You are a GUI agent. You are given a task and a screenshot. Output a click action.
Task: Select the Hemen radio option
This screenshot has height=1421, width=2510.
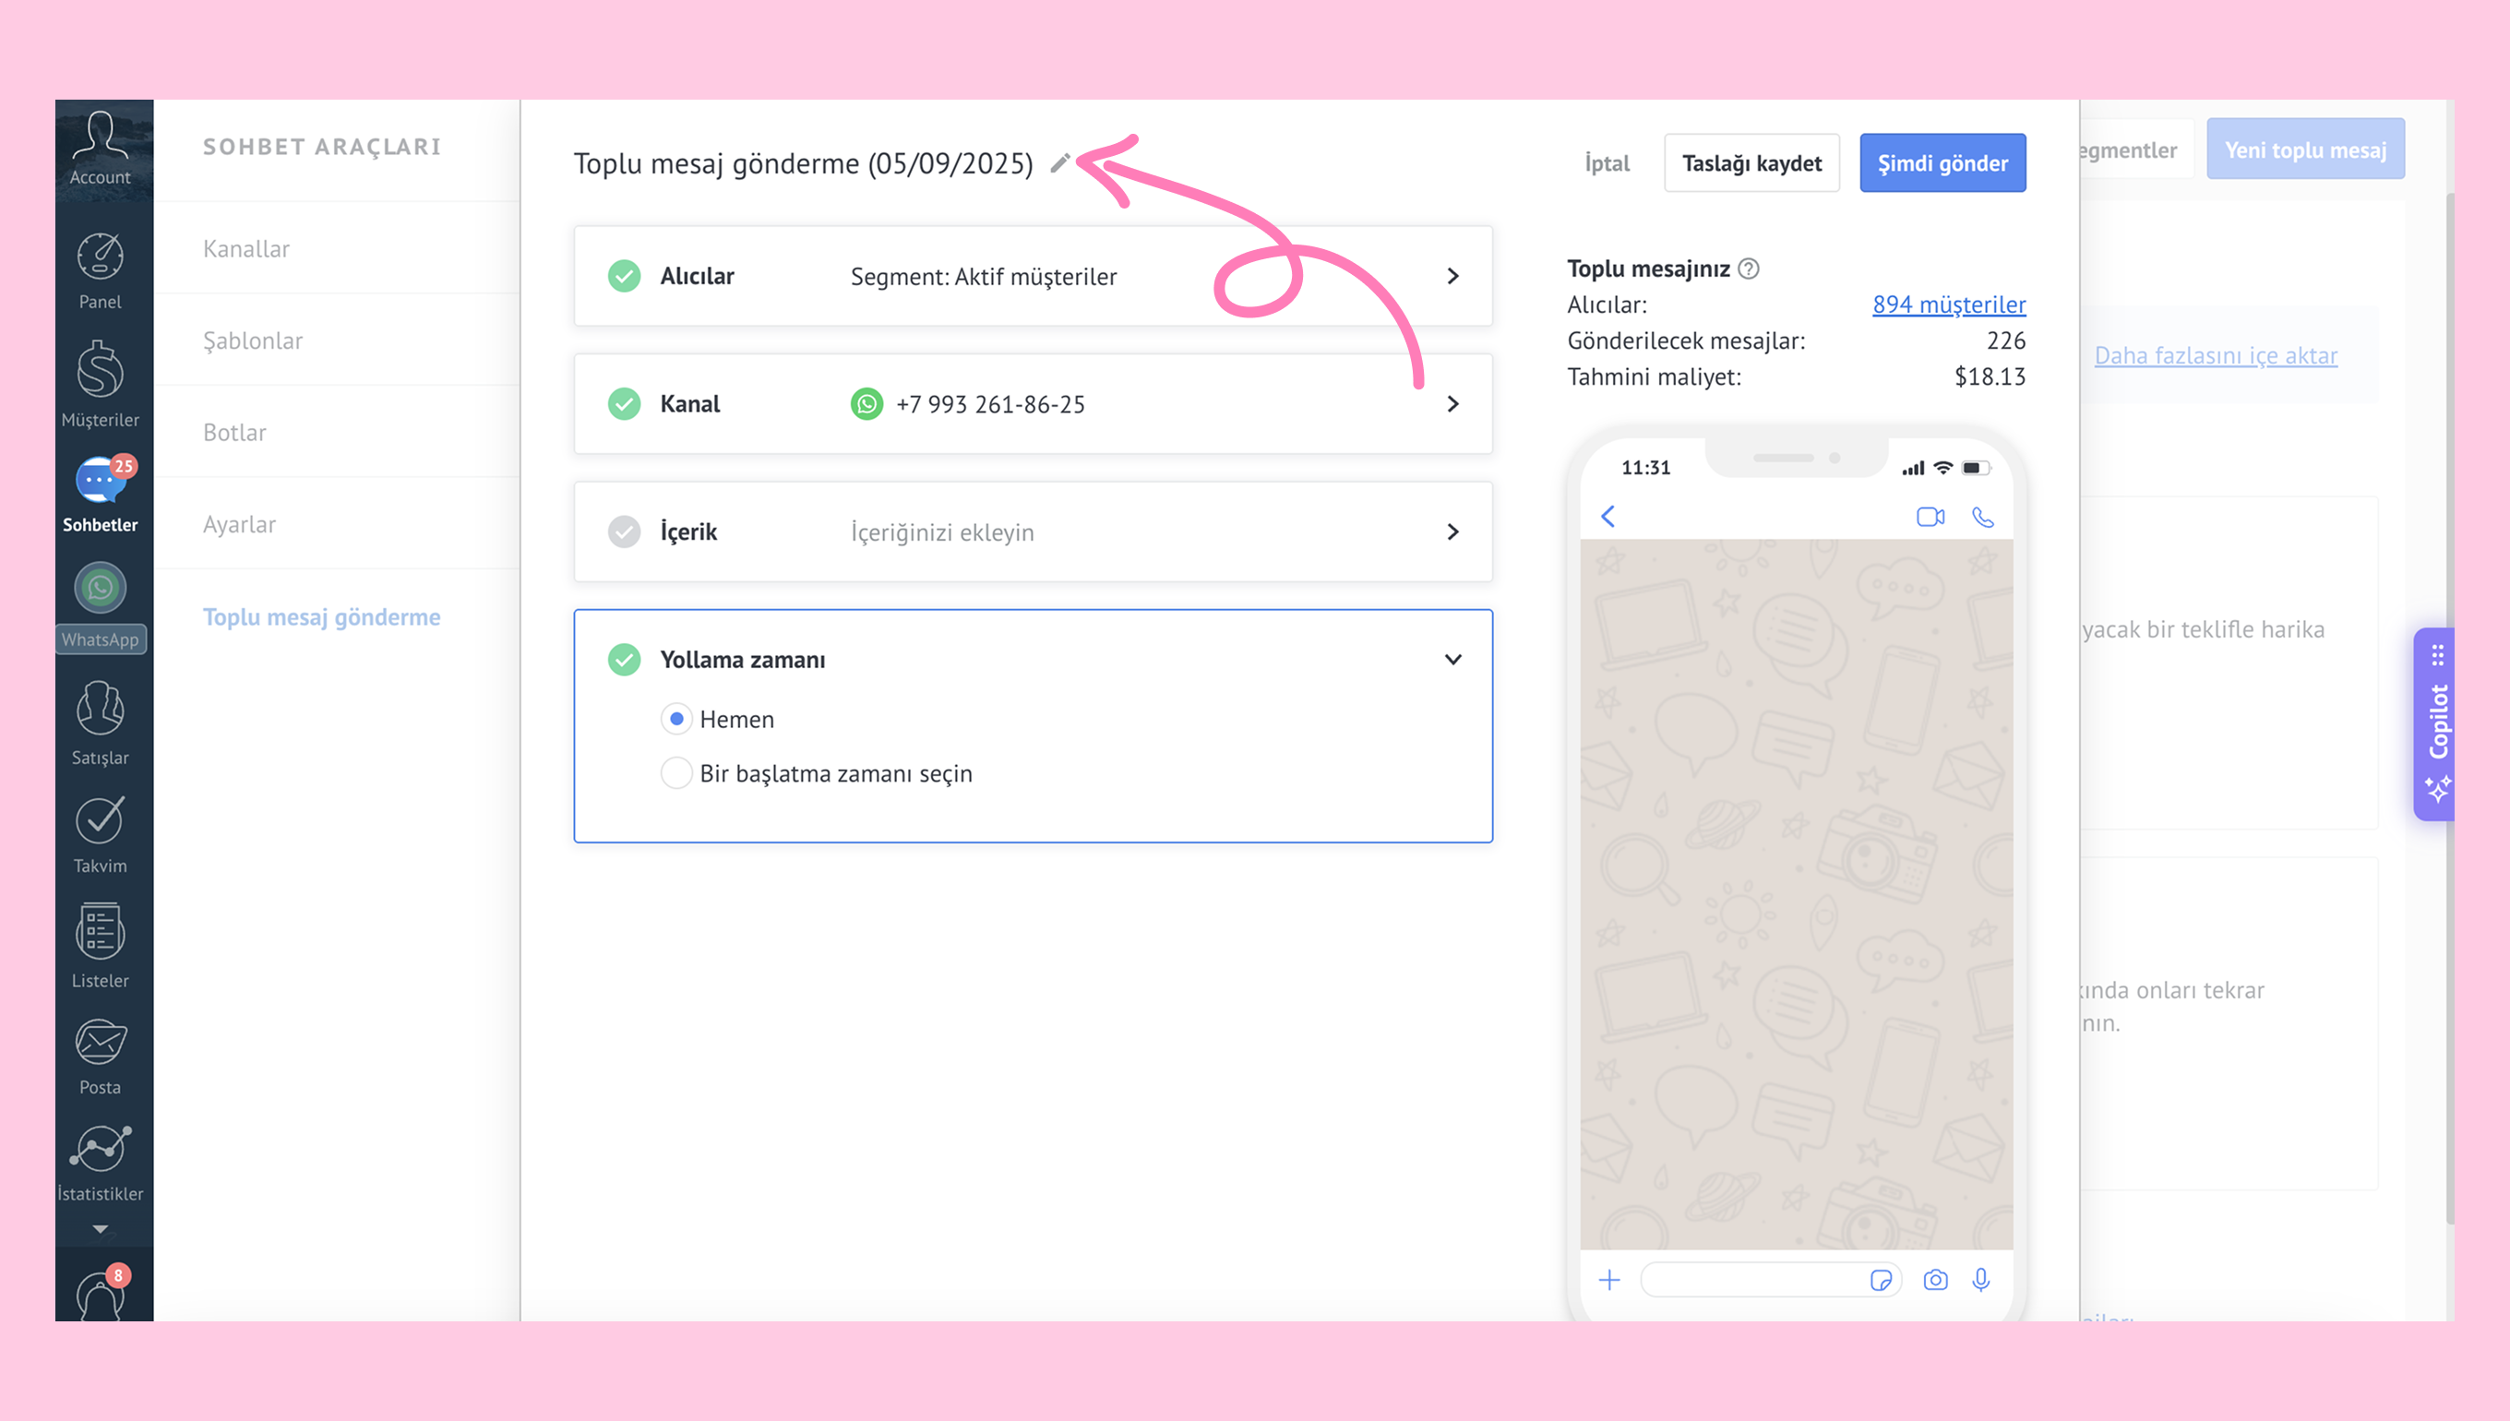[676, 720]
